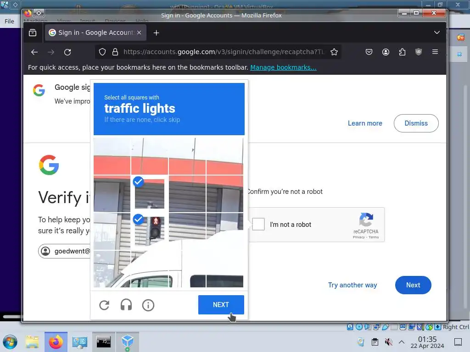Open the Firefox account icon

tap(386, 52)
